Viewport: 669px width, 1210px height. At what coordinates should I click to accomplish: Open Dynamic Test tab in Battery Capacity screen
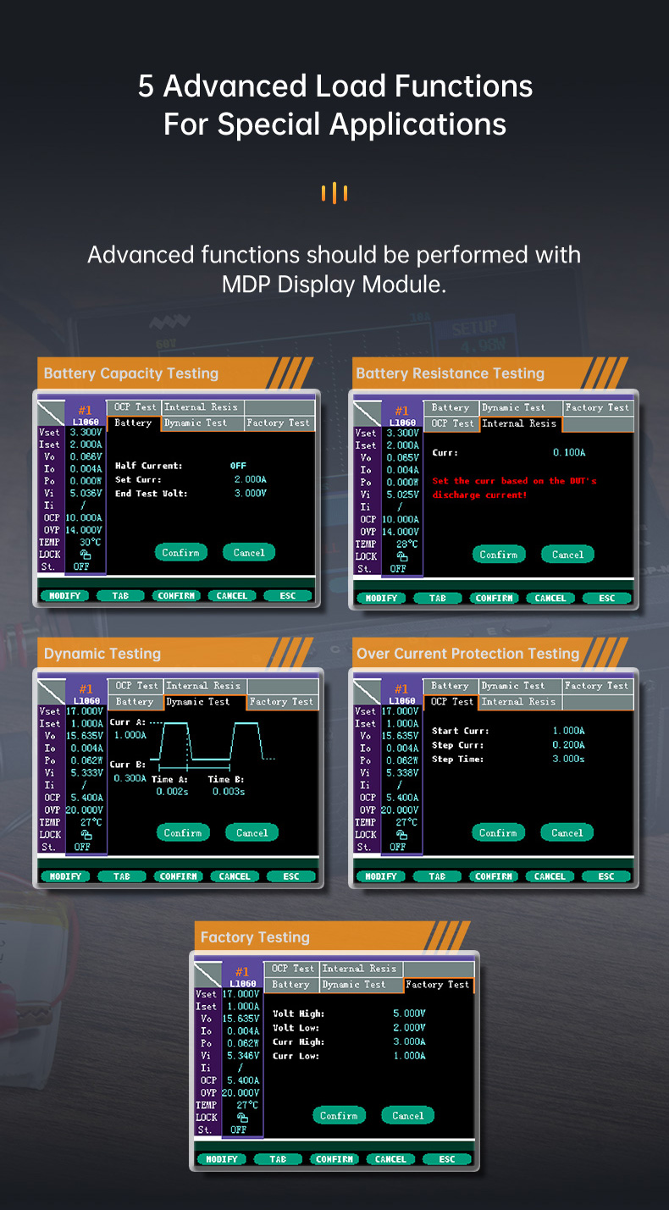(x=196, y=423)
